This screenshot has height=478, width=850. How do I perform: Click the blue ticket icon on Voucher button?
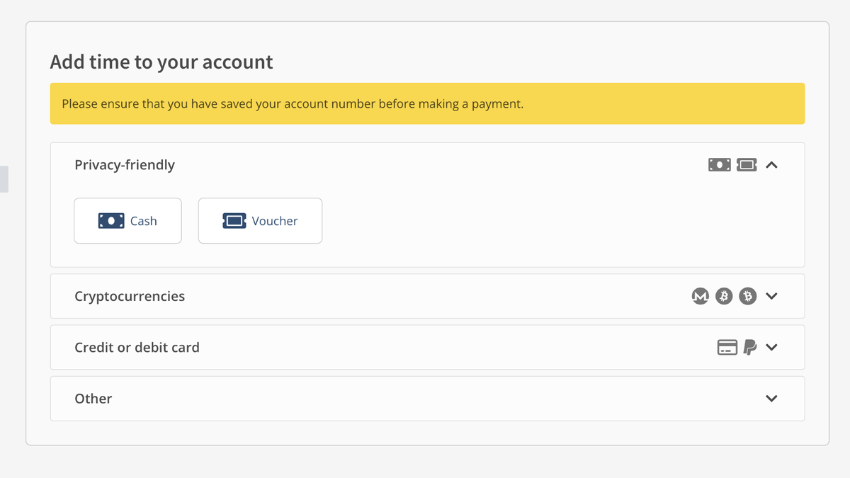tap(234, 221)
